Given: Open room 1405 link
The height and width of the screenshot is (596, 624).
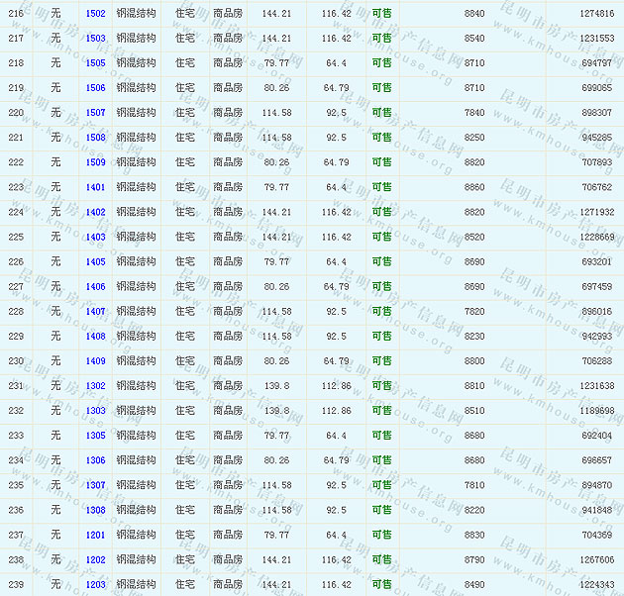Looking at the screenshot, I should [x=95, y=262].
